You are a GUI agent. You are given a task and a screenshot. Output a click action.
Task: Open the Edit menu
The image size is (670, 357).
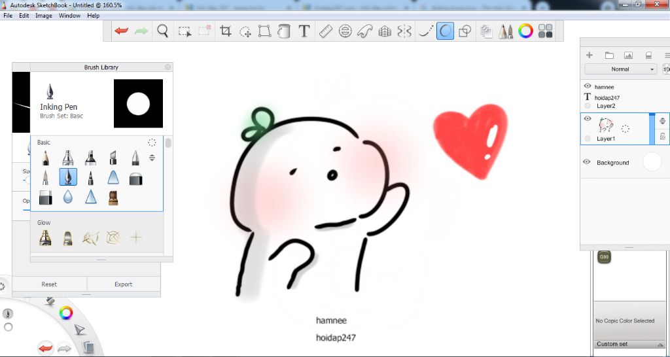coord(24,16)
